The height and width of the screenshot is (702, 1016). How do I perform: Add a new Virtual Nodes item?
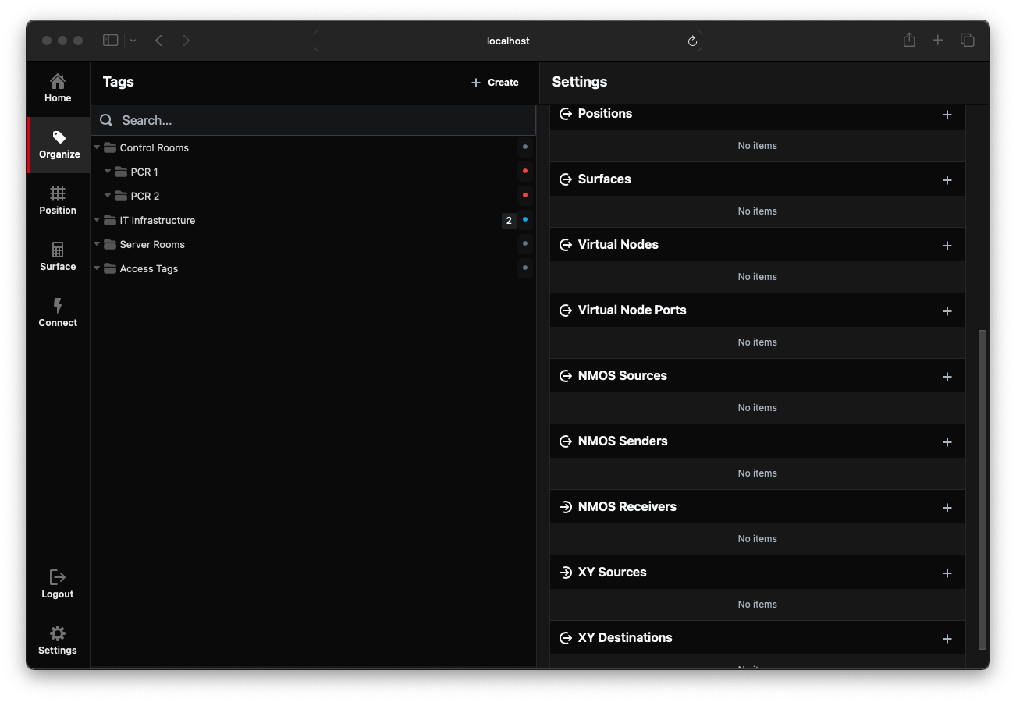pos(947,246)
